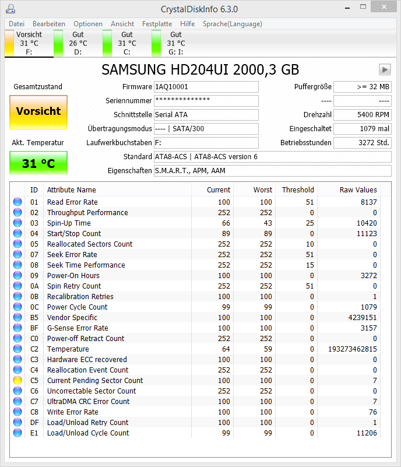Click the blue status icon for Seek Time Performance
Image resolution: width=401 pixels, height=467 pixels.
coord(17,265)
